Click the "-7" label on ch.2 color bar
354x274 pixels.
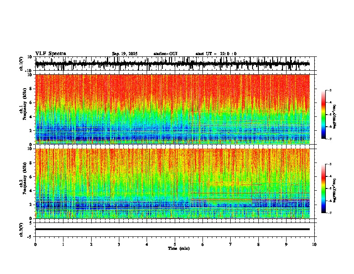[x=330, y=213]
